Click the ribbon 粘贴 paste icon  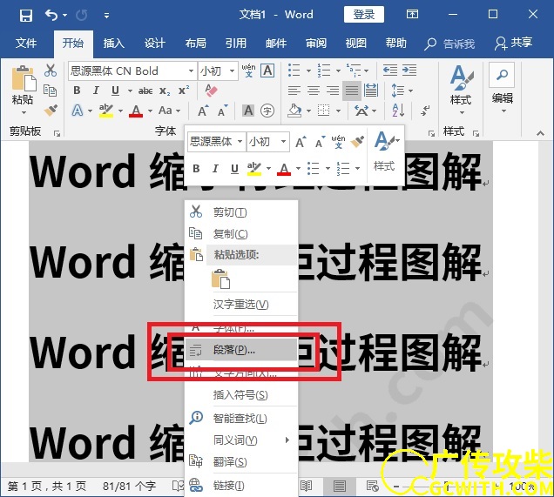pos(24,78)
